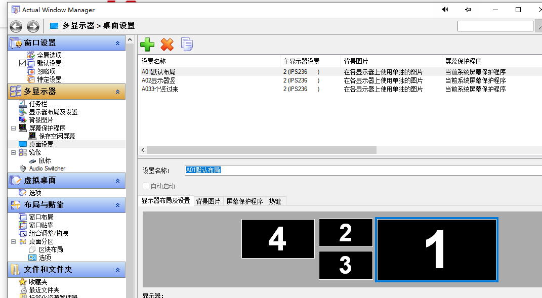Collapse the 屏幕保护程序 tree node
The height and width of the screenshot is (298, 542).
[x=13, y=128]
